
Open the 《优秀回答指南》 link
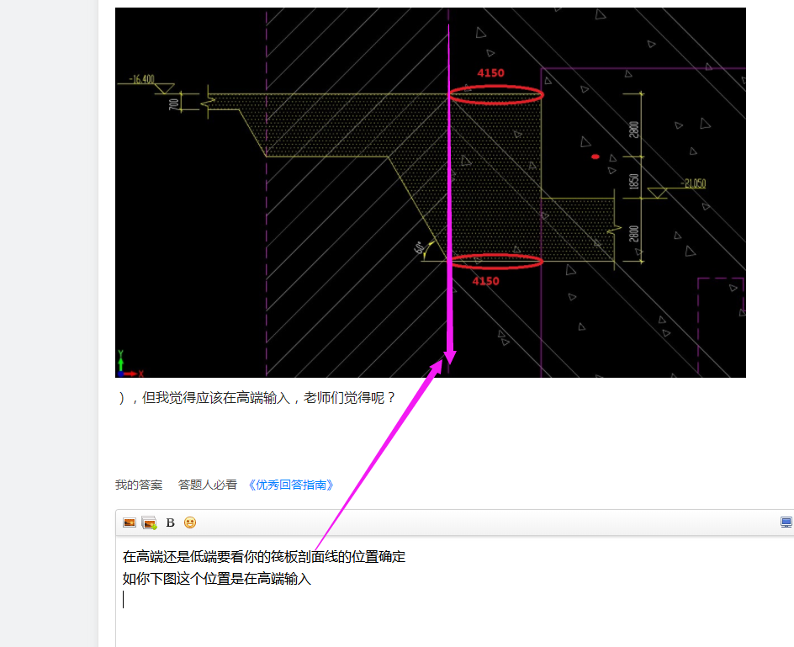click(291, 485)
